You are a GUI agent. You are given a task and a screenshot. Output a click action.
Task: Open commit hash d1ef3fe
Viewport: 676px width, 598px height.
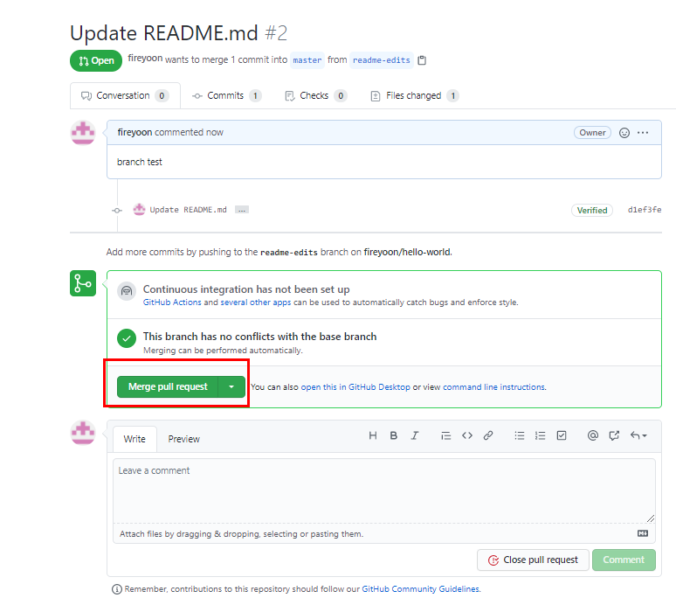tap(644, 210)
